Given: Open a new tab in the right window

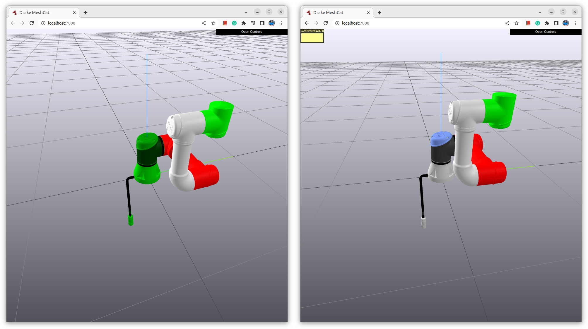Looking at the screenshot, I should point(379,12).
